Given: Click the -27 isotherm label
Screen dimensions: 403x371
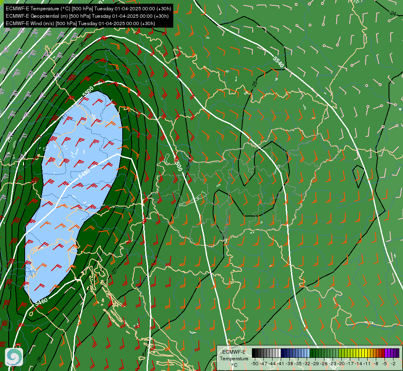Looking at the screenshot, I should pyautogui.click(x=114, y=271).
